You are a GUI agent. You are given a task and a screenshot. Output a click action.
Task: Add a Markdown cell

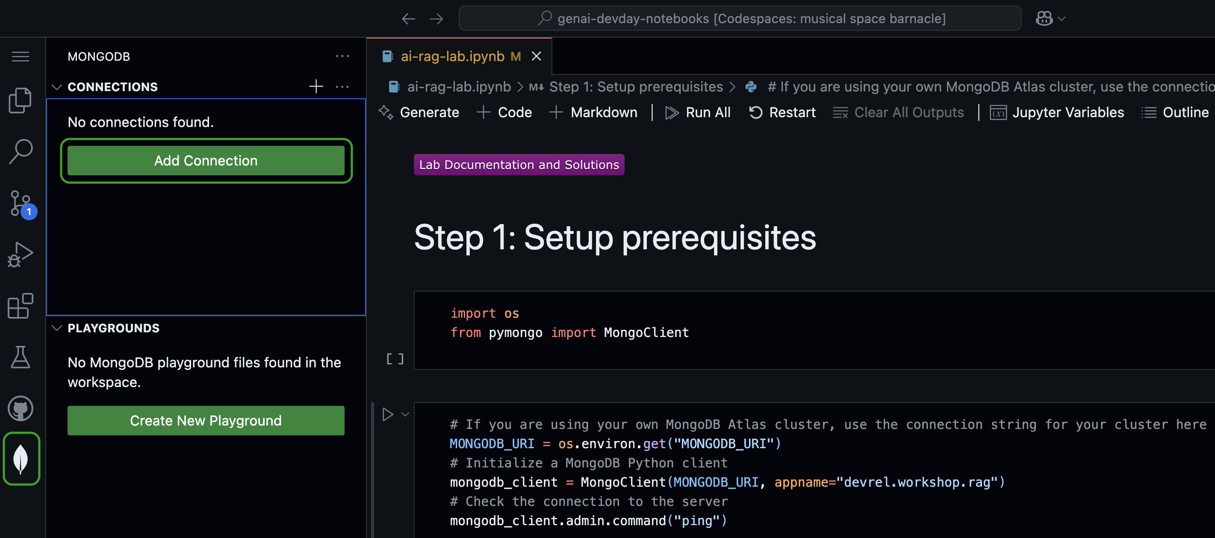tap(593, 112)
